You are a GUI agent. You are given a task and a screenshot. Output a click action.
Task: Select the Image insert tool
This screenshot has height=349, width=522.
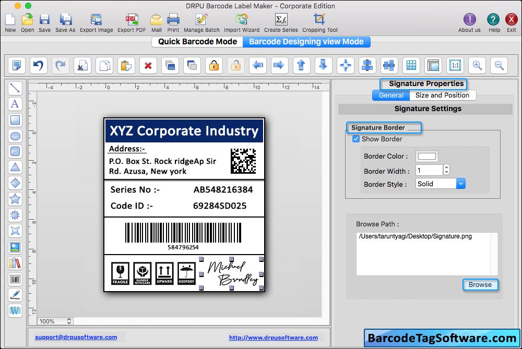pos(15,247)
